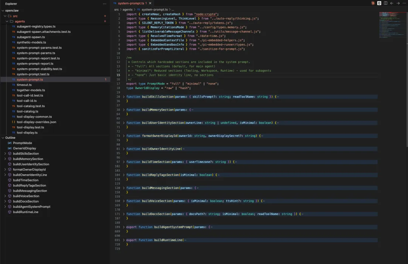Open system-prompt-stability.test.ts file
Viewport: 408px width, 264px height.
pyautogui.click(x=40, y=69)
